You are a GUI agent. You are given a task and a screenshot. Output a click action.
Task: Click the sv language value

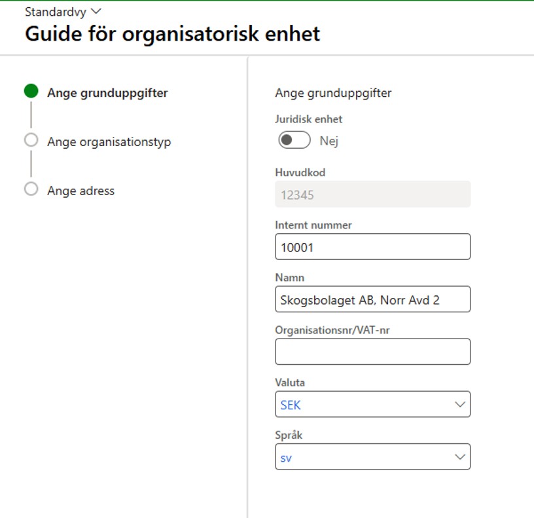point(286,458)
